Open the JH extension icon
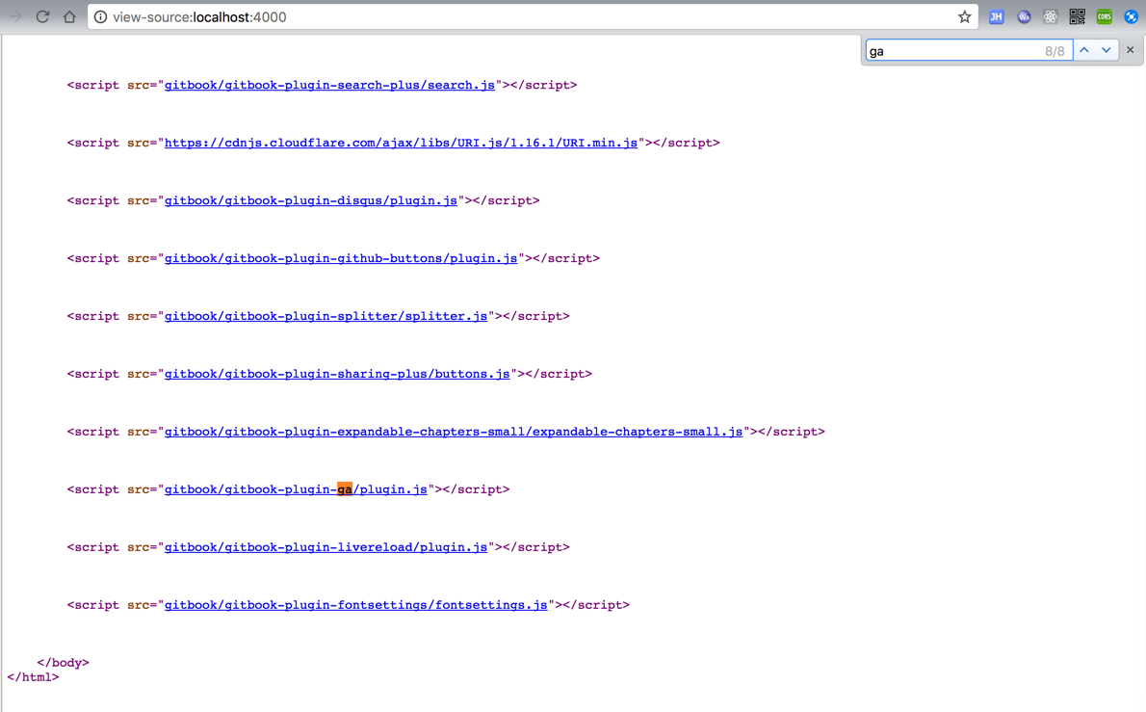This screenshot has width=1146, height=712. point(996,16)
